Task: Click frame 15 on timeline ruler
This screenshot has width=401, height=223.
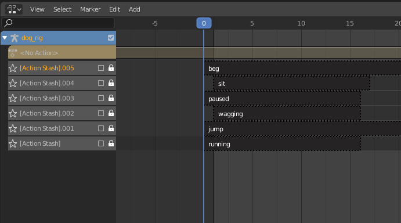Action: [350, 23]
